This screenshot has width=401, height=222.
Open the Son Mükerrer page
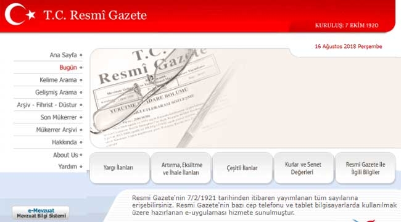59,117
